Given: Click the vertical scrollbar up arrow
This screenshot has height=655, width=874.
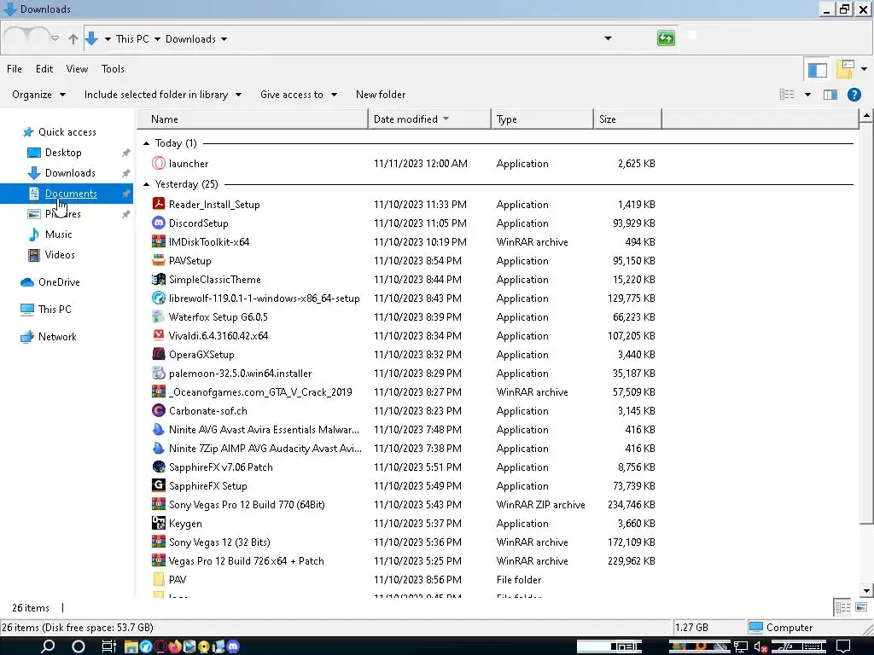Looking at the screenshot, I should (865, 116).
